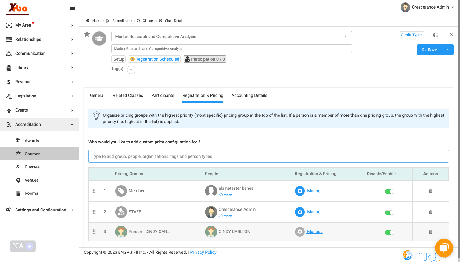Disable the Member pricing group toggle
460x262 pixels.
389,192
